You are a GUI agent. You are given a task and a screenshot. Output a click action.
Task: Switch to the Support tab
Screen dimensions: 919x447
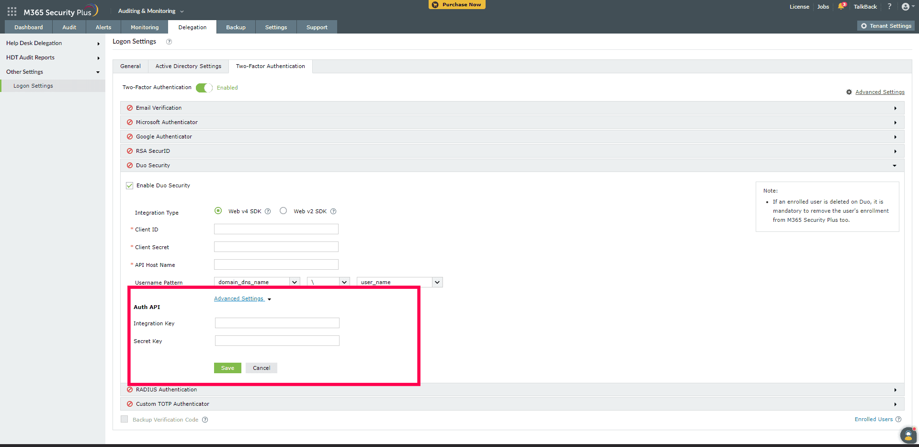tap(317, 27)
